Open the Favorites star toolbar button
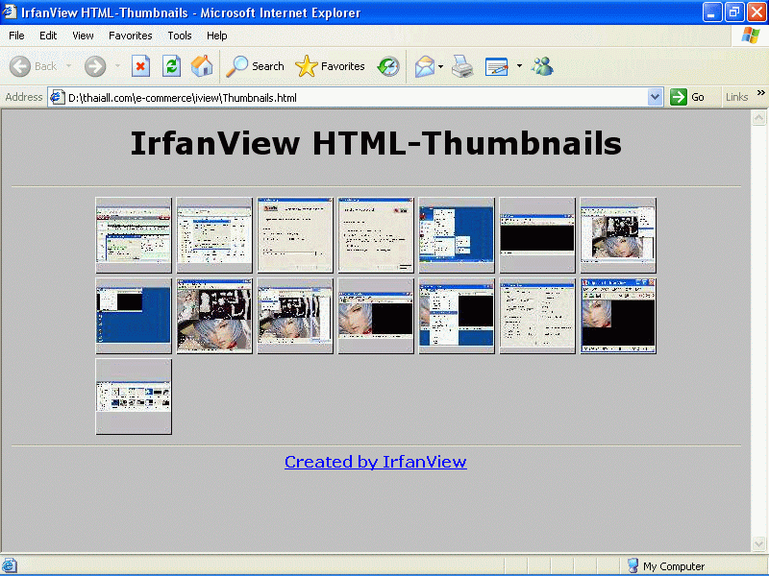Screen dimensions: 769x576 (x=330, y=66)
